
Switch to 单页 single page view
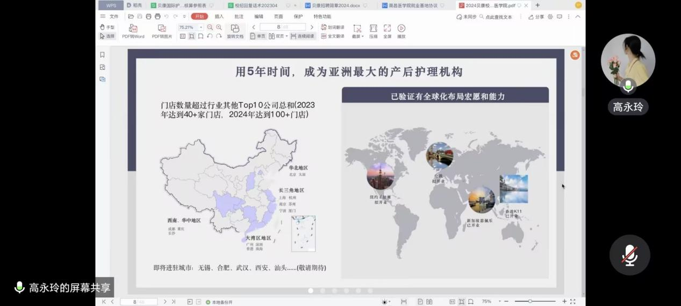tap(258, 37)
